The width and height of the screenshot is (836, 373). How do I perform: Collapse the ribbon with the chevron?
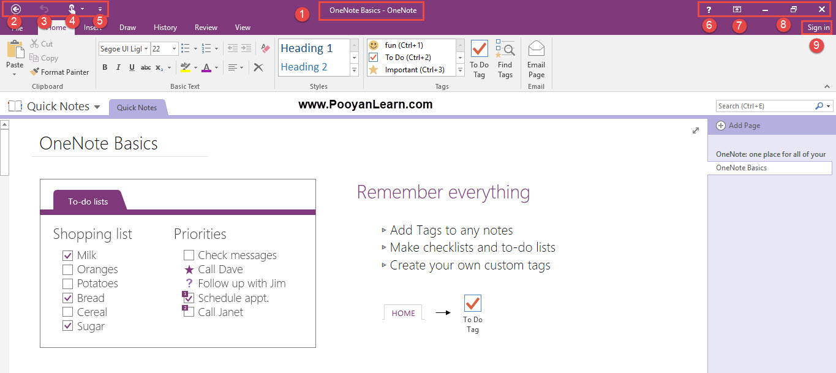(827, 87)
